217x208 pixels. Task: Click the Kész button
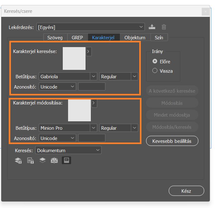click(x=186, y=191)
